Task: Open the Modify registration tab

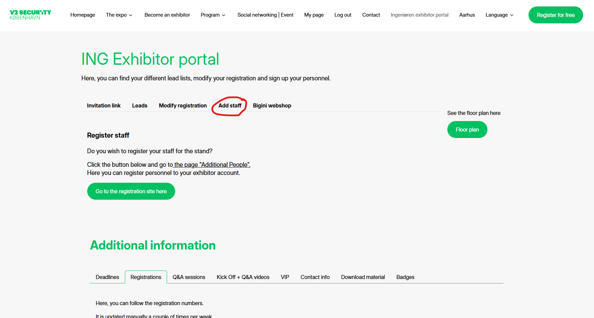Action: [183, 106]
